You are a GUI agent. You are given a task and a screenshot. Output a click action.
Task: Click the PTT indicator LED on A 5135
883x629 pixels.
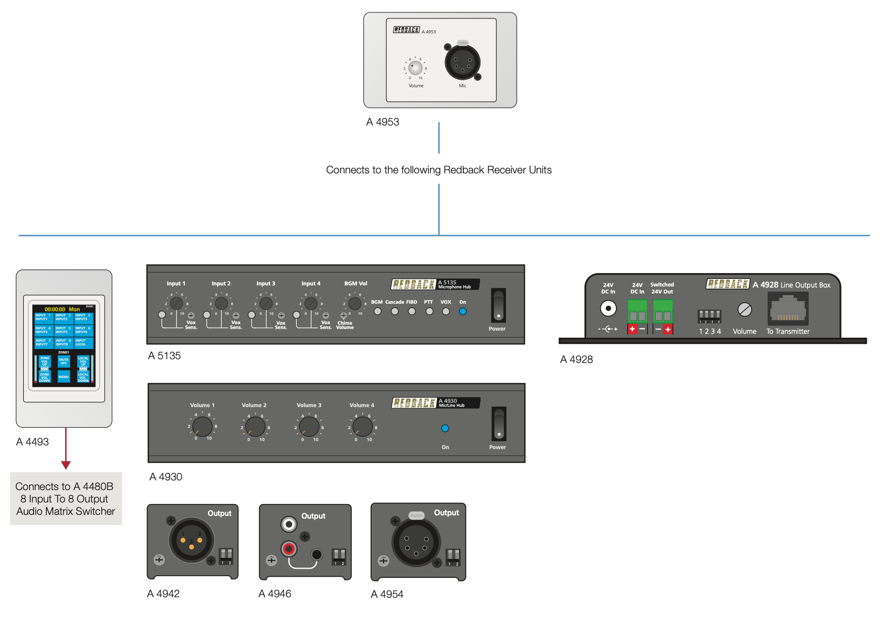point(429,311)
